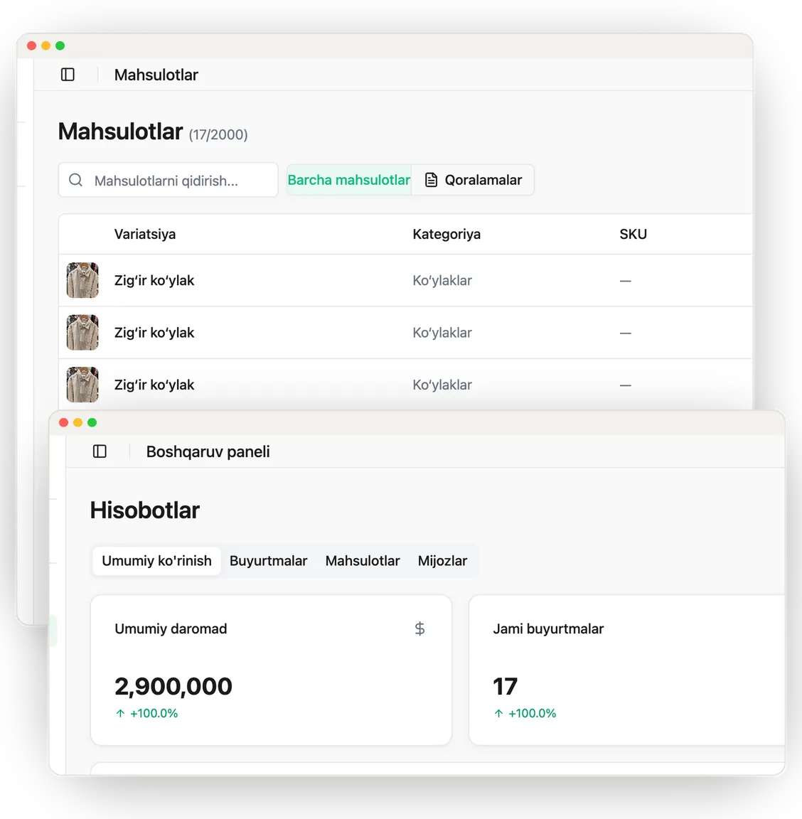Click the Jami buyurtmalar card title

[549, 629]
